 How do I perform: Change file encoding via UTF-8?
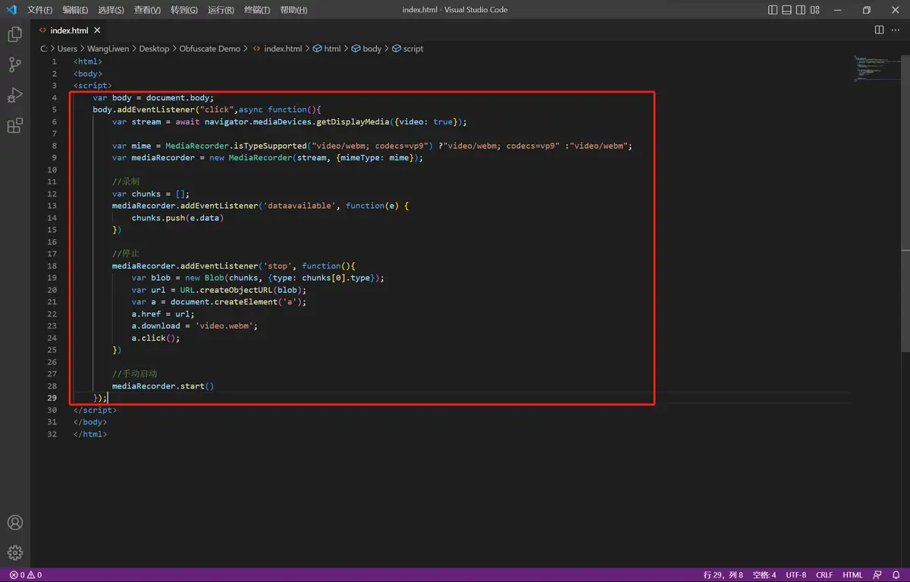click(796, 575)
